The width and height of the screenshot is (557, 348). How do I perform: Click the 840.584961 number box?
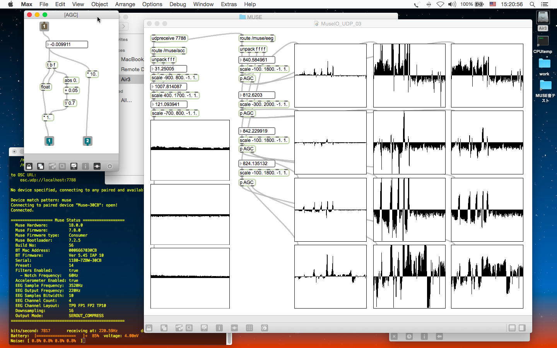(x=256, y=60)
